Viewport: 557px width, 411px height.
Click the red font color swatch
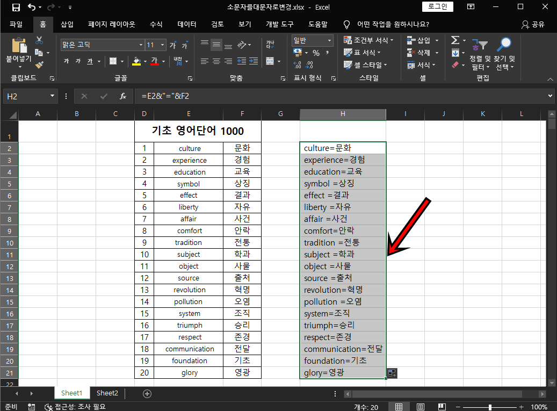tap(155, 61)
